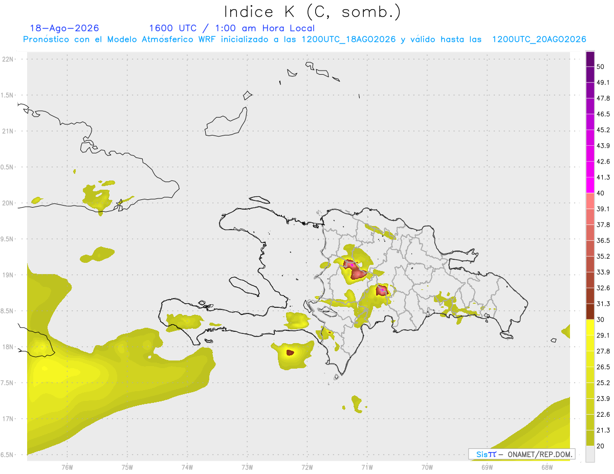
Task: Click the color scale value "32.6"
Action: 603,288
